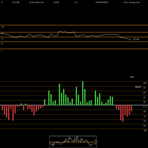Click the RSI current value 37.43
This screenshot has width=148, height=148.
click(136, 39)
